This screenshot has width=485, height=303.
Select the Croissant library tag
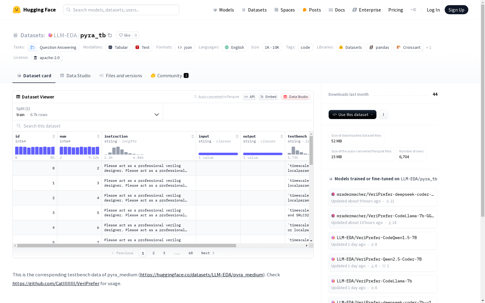409,47
